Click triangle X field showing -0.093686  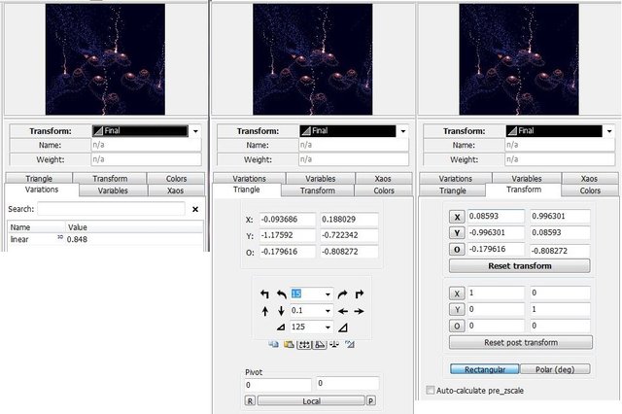click(x=288, y=220)
